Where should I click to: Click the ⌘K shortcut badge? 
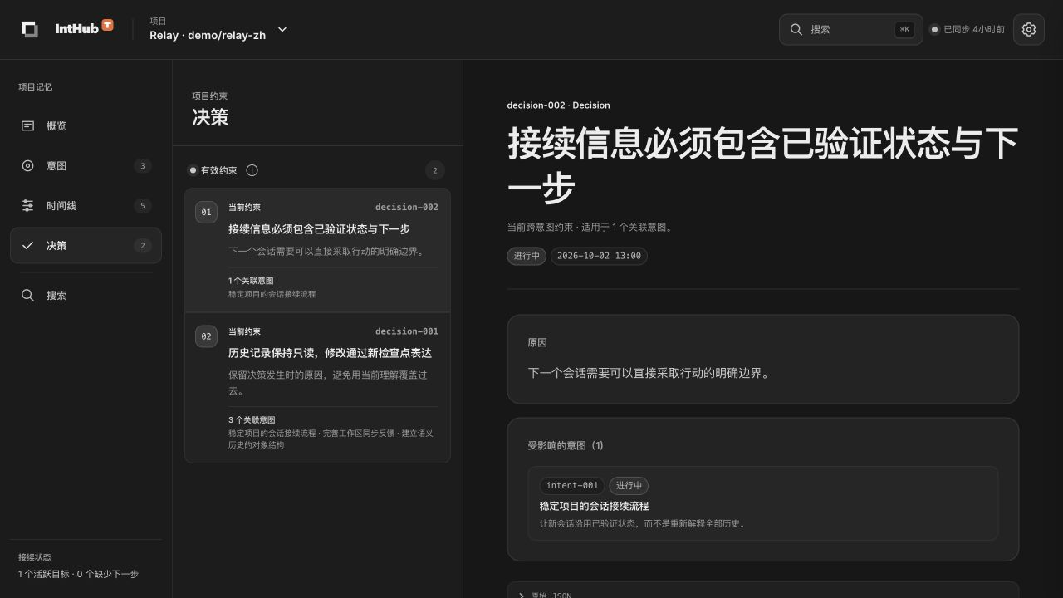click(904, 29)
